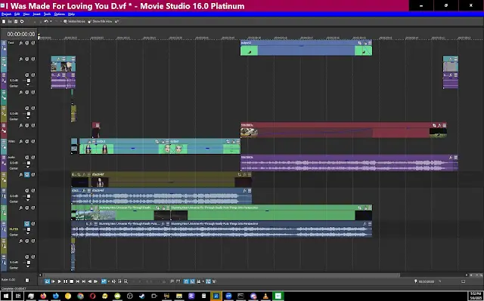Click the Firefox icon in the taskbar
This screenshot has height=301, width=484.
click(43, 296)
